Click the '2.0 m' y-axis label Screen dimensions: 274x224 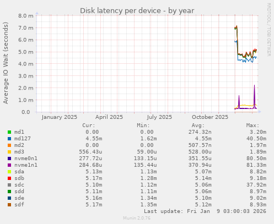[x=26, y=88]
